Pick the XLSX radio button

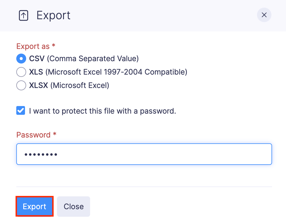point(21,85)
